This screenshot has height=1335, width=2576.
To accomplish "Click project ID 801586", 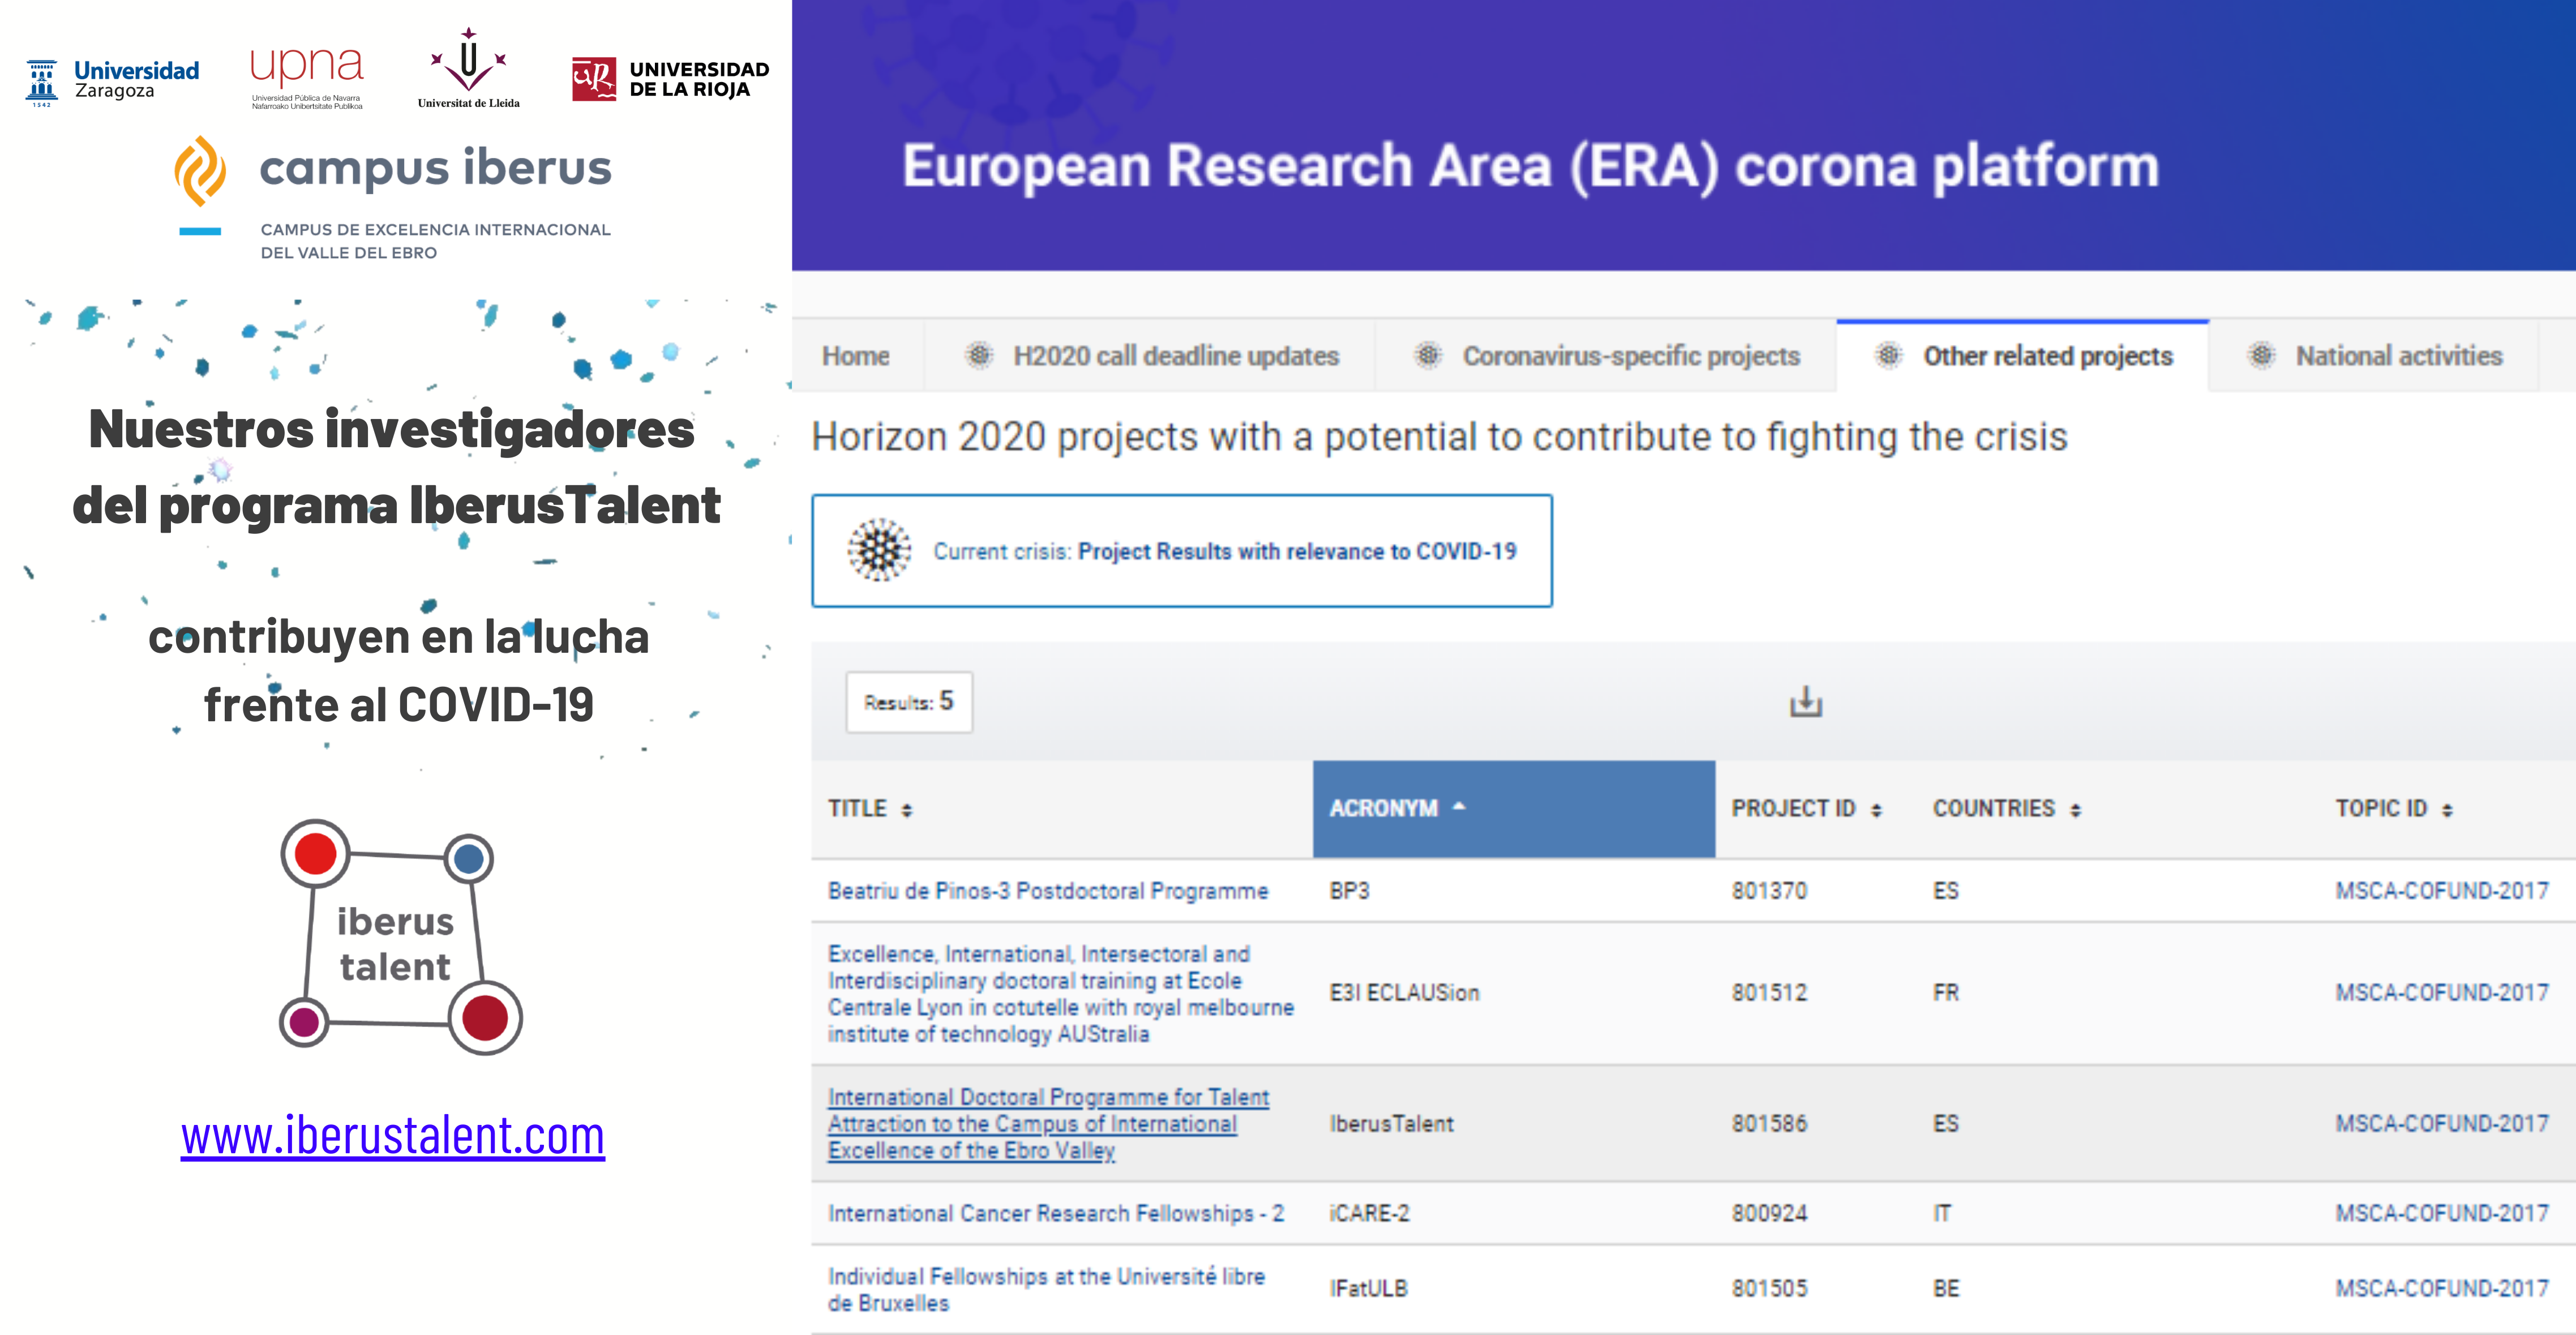I will click(1769, 1124).
